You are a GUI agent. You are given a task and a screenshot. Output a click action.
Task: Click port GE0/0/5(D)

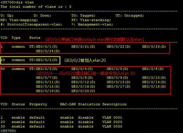coord(118,69)
